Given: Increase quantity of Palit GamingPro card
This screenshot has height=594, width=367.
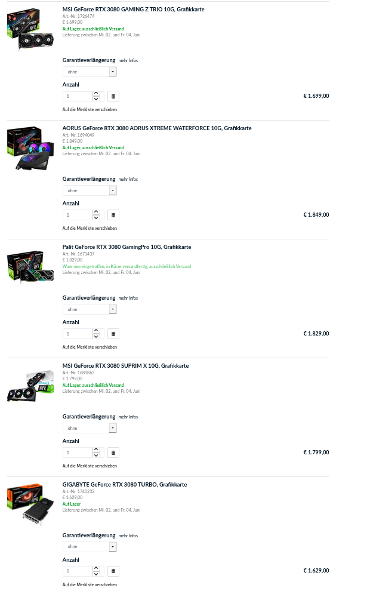Looking at the screenshot, I should [x=96, y=331].
